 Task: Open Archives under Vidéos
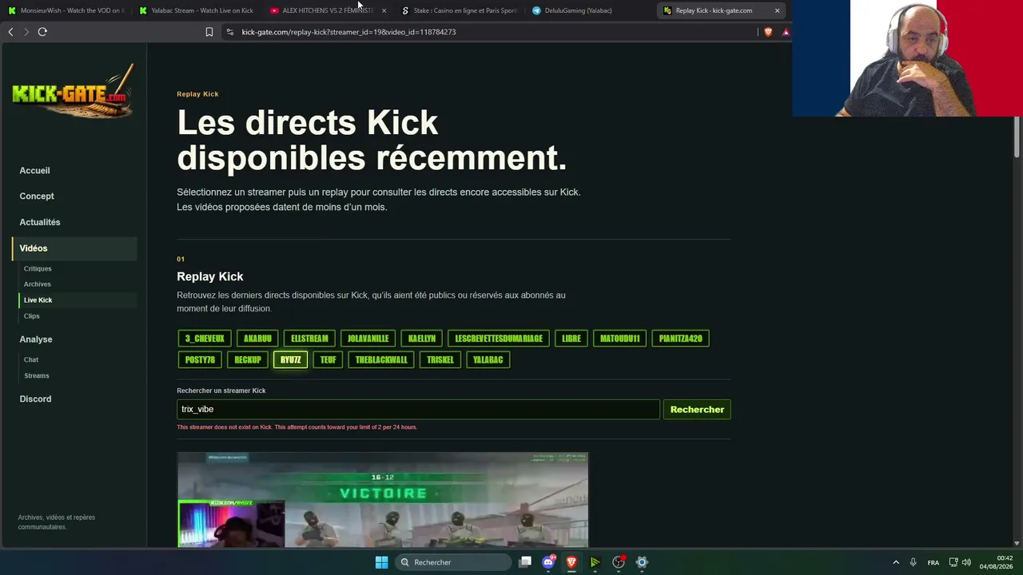38,284
